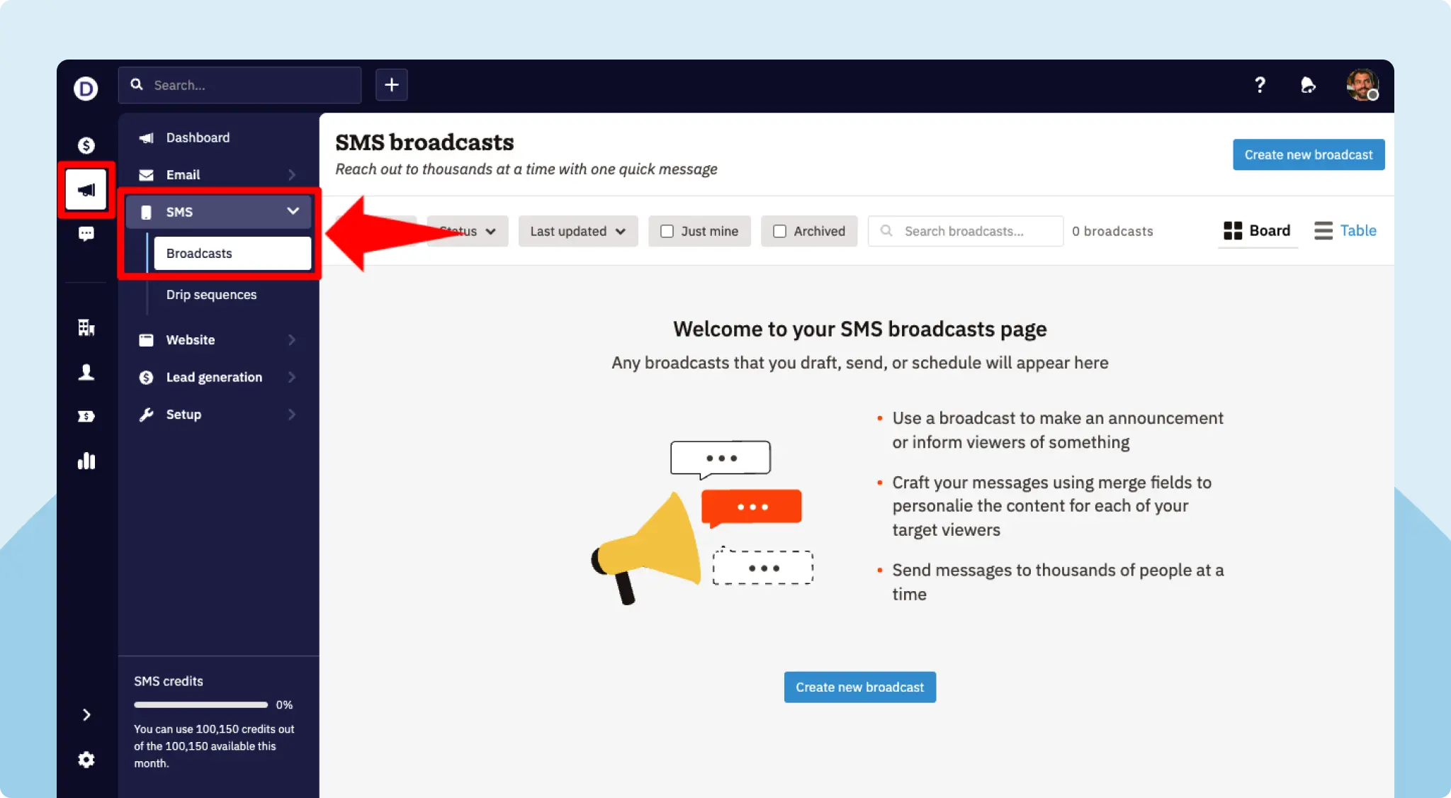Open the notifications bell in the top bar

coord(1308,85)
